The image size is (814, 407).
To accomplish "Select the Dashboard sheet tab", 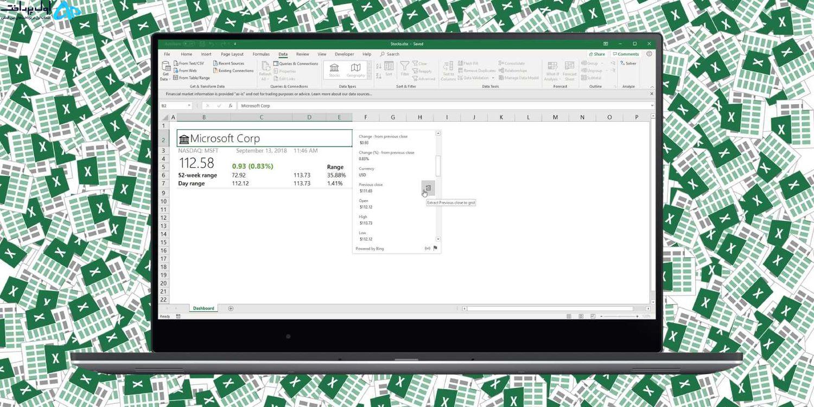I will click(x=203, y=308).
